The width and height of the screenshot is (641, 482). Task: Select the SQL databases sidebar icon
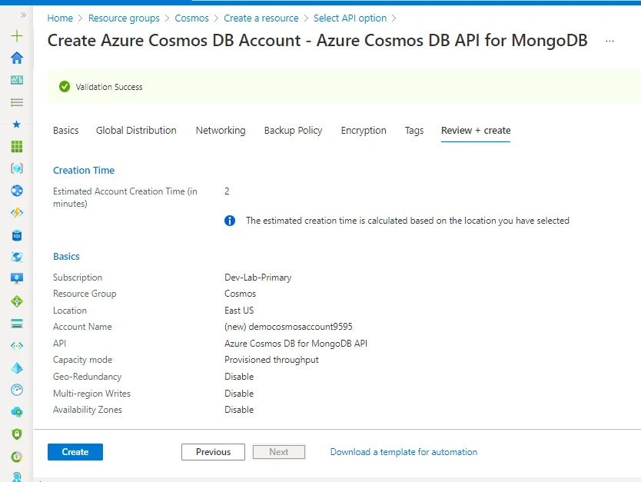coord(16,235)
